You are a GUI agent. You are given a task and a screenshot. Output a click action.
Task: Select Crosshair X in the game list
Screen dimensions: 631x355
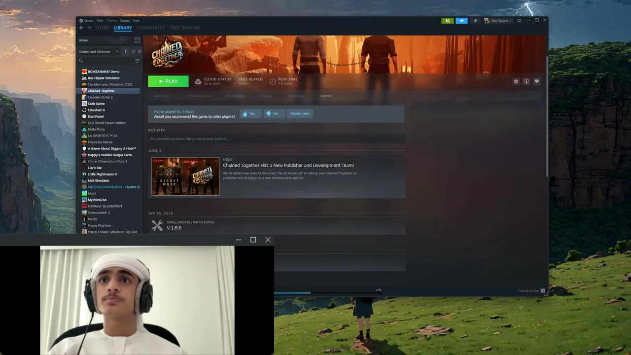tap(96, 110)
